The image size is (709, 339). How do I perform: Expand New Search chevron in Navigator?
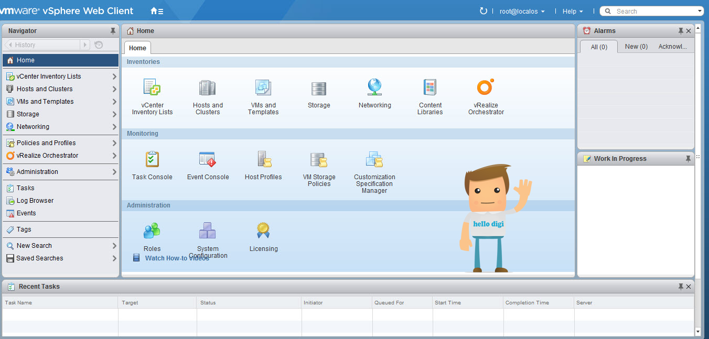click(x=114, y=246)
